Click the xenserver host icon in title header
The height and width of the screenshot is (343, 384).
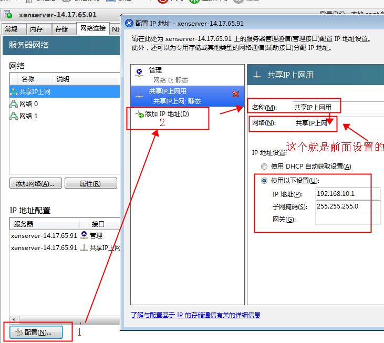click(x=8, y=14)
